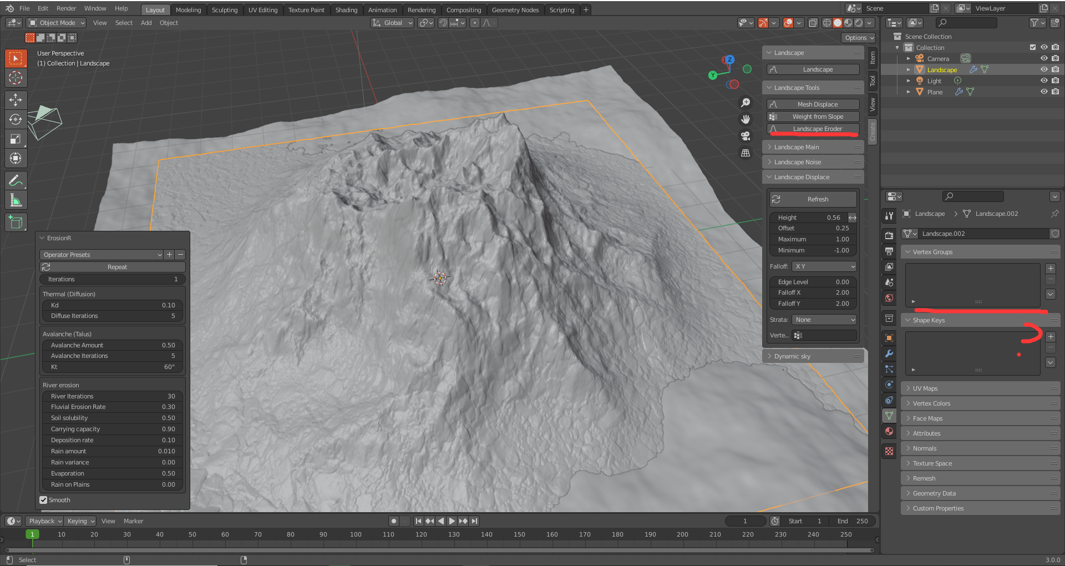Adjust the Height value slider
1065x566 pixels.
click(809, 218)
